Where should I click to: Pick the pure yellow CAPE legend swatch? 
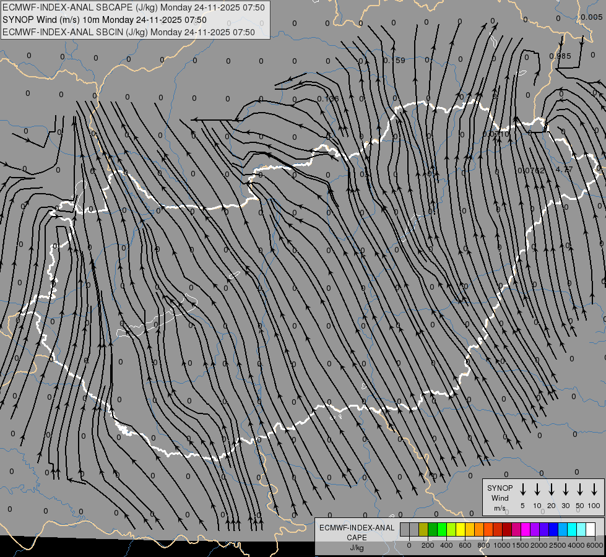tap(461, 529)
